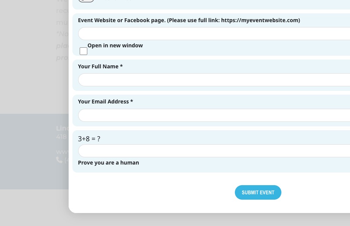Screen dimensions: 350x226
Task: Click the Open in new window label
Action: pyautogui.click(x=115, y=45)
